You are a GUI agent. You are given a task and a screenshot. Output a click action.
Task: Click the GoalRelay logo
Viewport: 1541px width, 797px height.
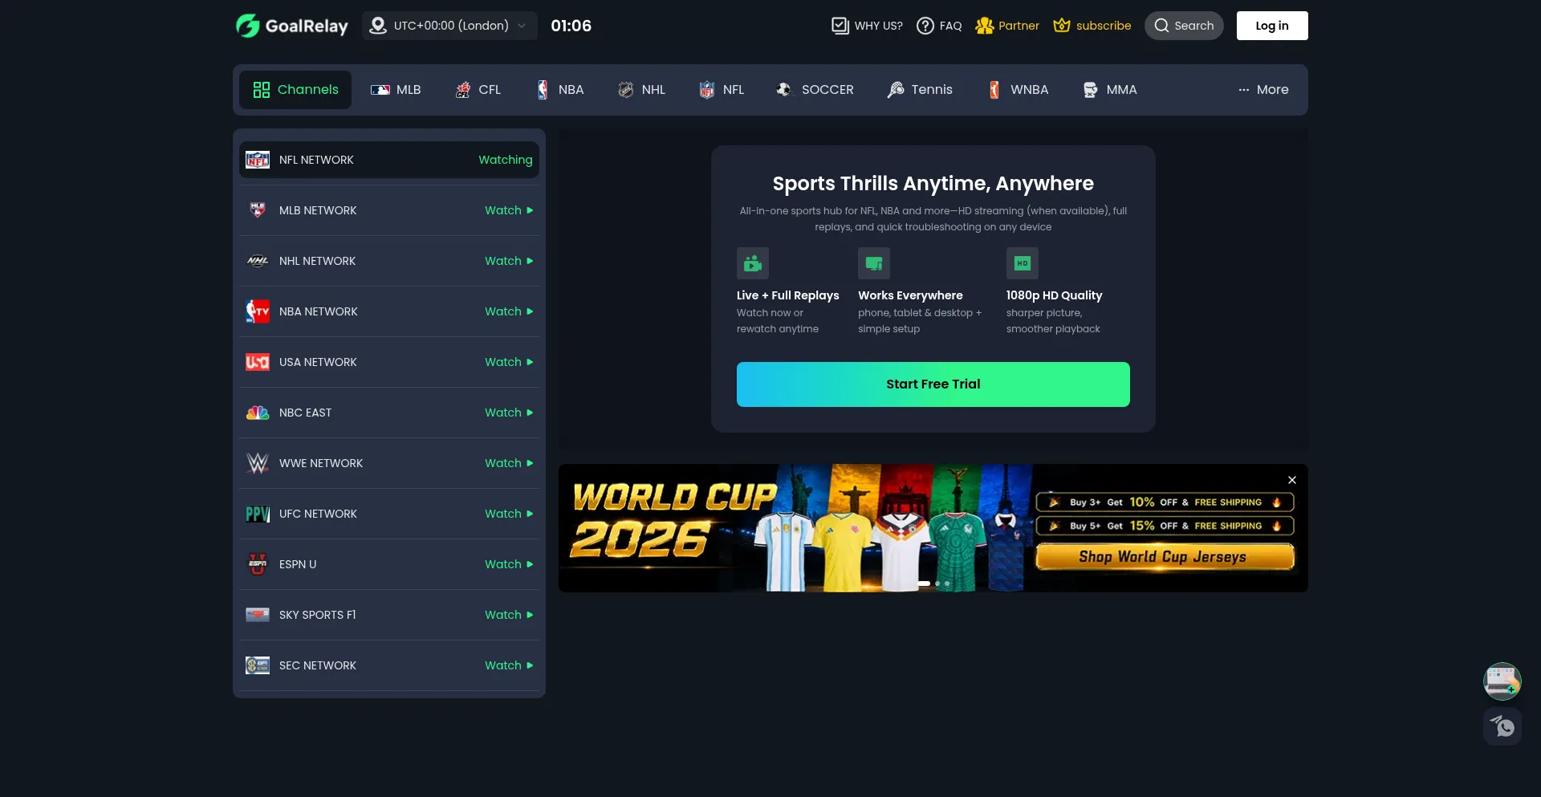point(292,26)
